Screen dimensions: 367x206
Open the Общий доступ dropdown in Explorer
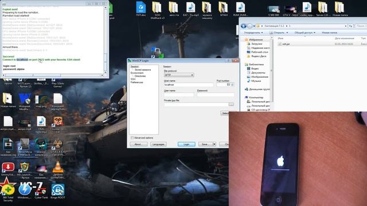point(304,33)
